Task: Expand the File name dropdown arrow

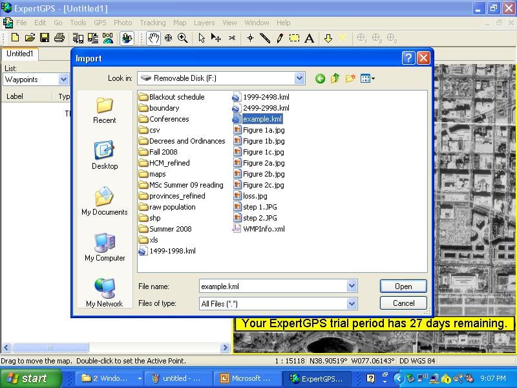Action: [352, 286]
